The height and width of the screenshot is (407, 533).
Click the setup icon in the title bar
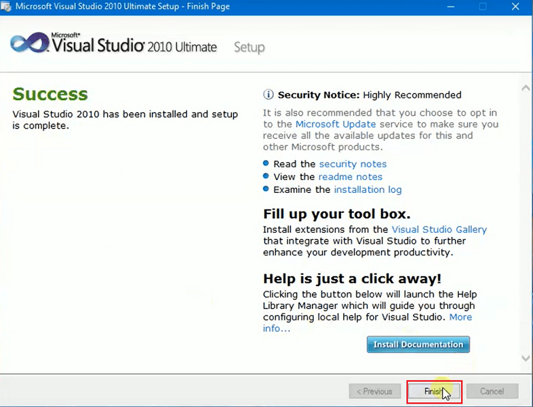click(x=6, y=6)
